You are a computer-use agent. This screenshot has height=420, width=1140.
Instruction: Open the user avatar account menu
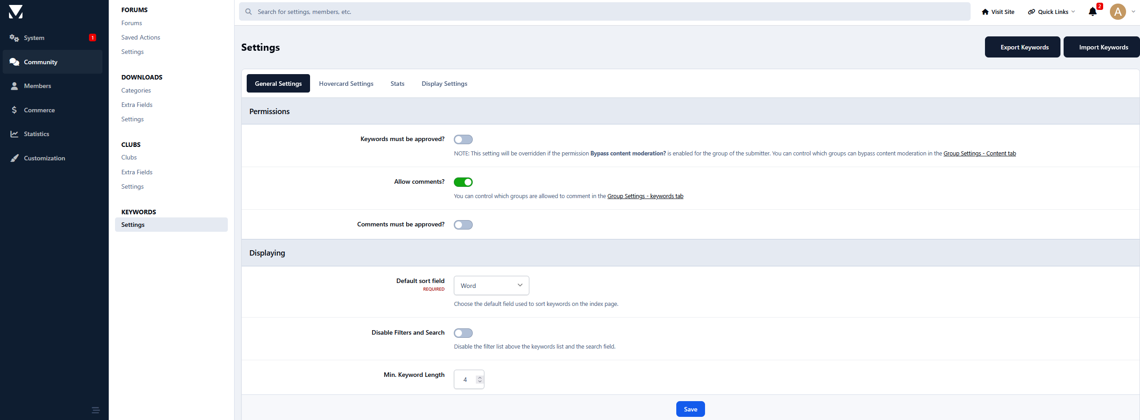pyautogui.click(x=1118, y=12)
